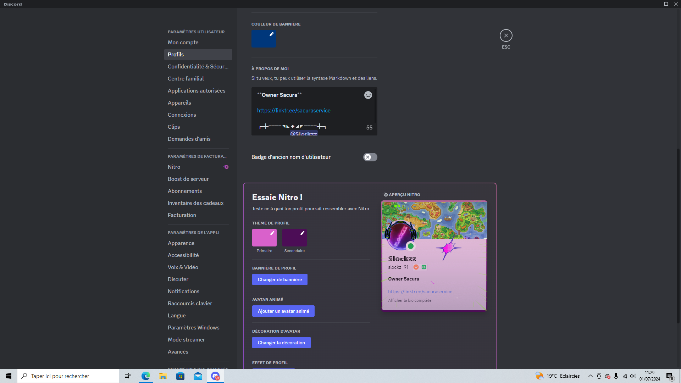Open the Nitro settings page
Screen dimensions: 681x383
(x=198, y=167)
